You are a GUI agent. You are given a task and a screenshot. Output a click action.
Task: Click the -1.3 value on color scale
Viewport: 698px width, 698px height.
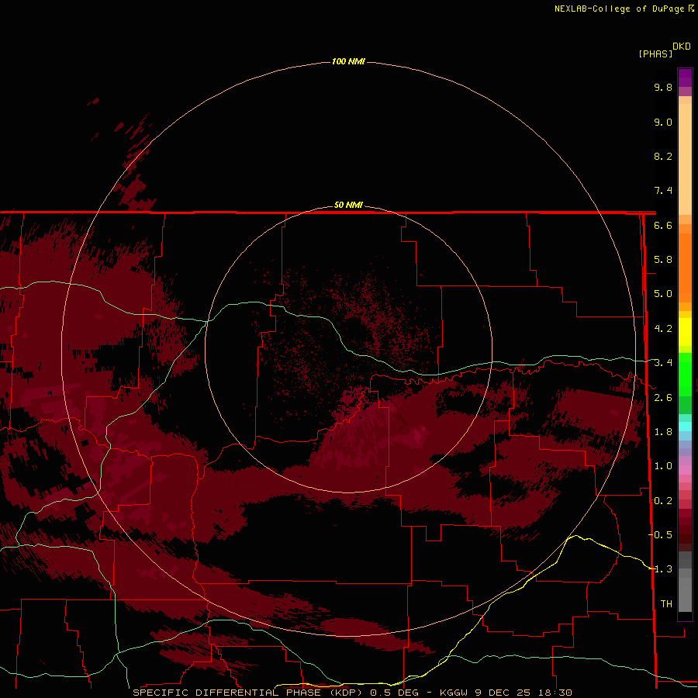661,569
